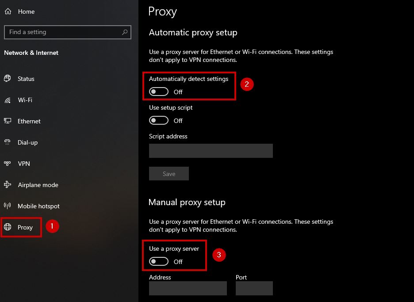Click the Airplane mode icon

pyautogui.click(x=8, y=185)
